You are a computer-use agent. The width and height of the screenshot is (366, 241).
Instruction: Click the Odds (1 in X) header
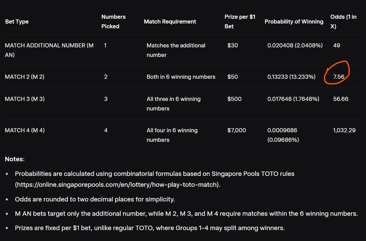pos(343,22)
